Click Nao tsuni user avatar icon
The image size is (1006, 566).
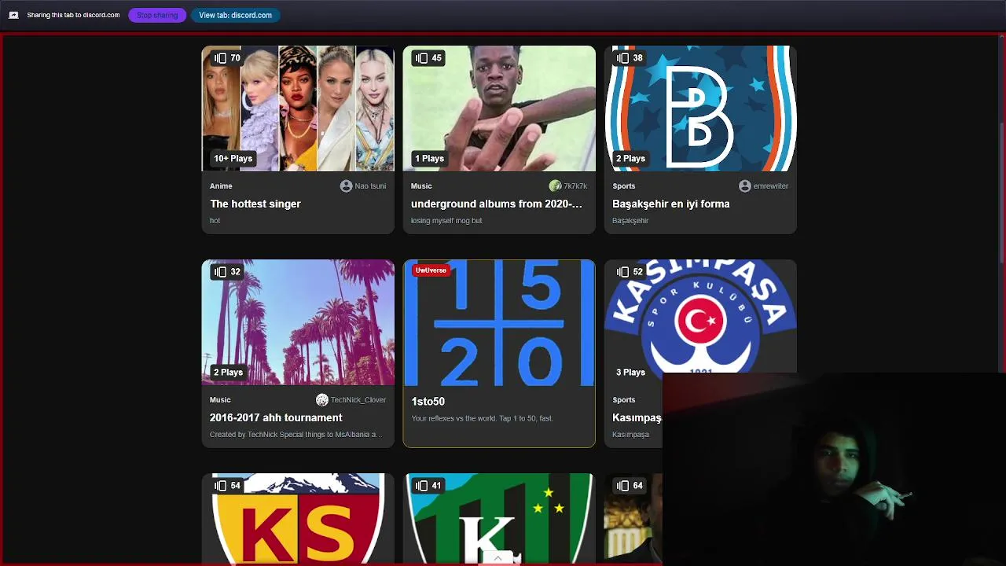pos(346,186)
